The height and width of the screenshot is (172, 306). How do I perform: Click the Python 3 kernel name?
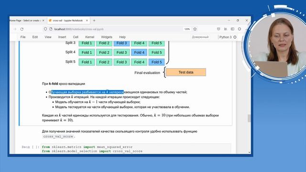point(225,37)
